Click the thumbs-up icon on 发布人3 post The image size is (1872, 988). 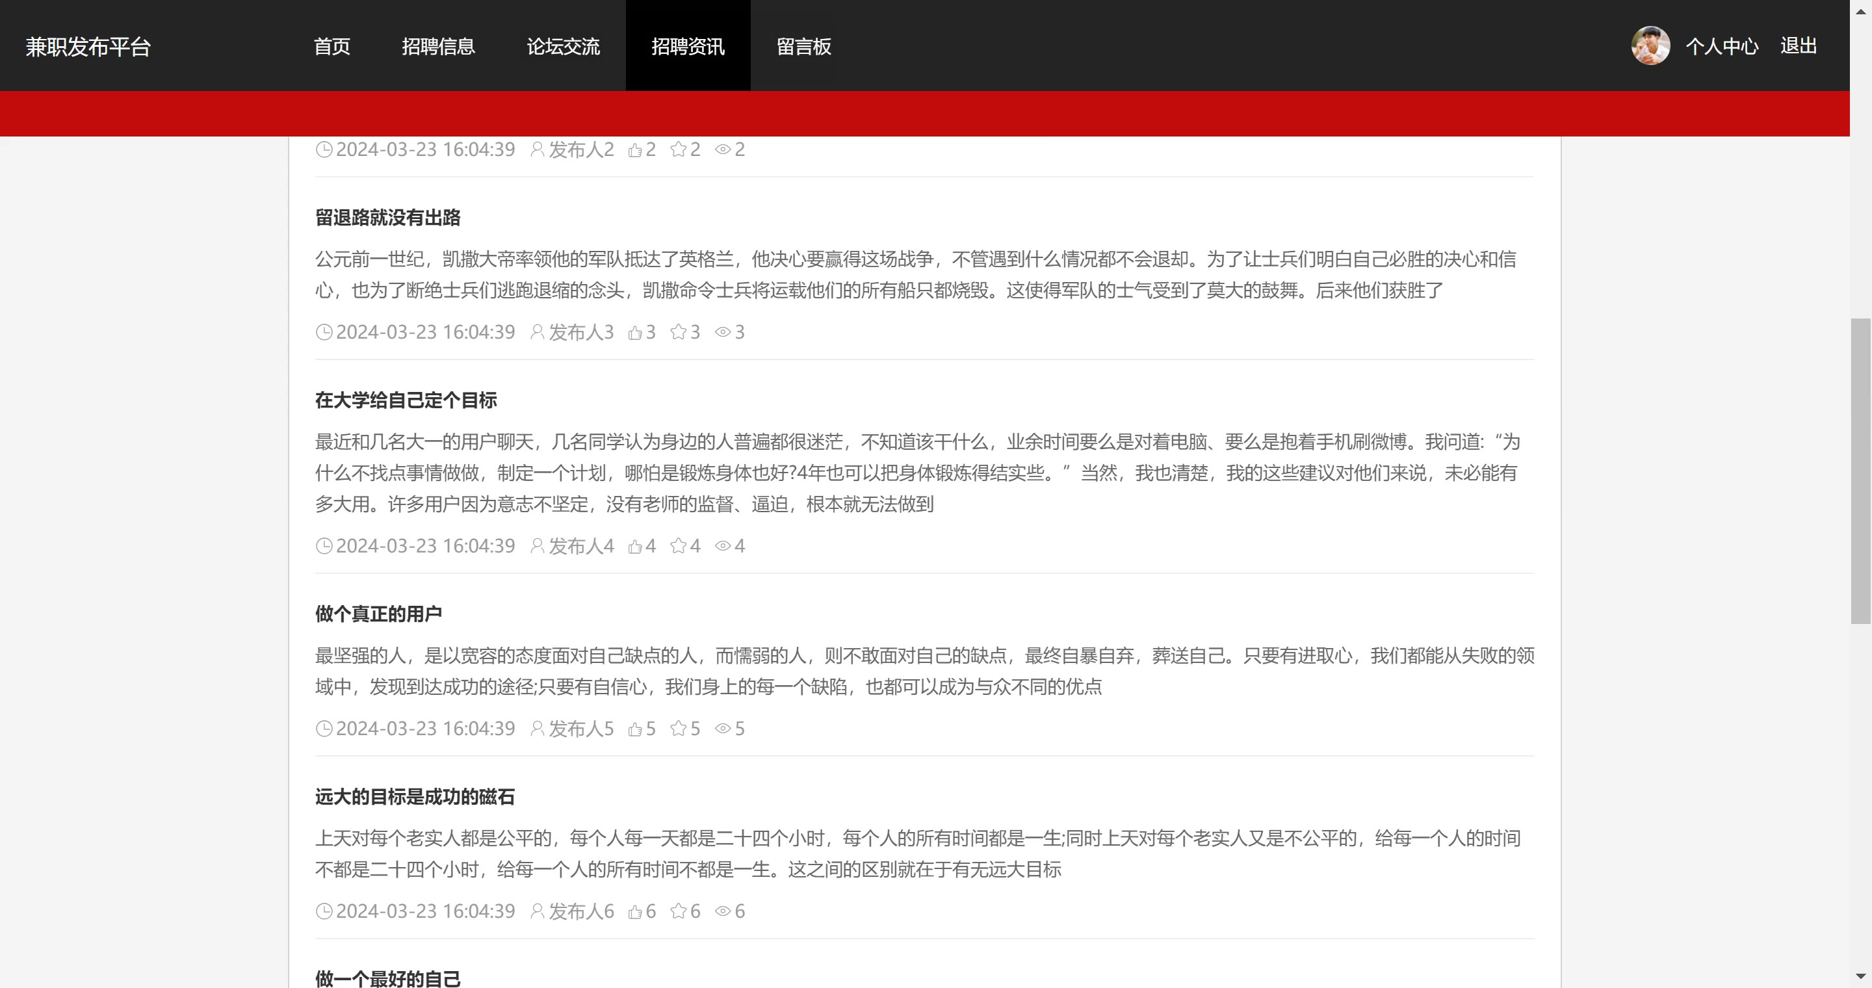click(x=635, y=333)
